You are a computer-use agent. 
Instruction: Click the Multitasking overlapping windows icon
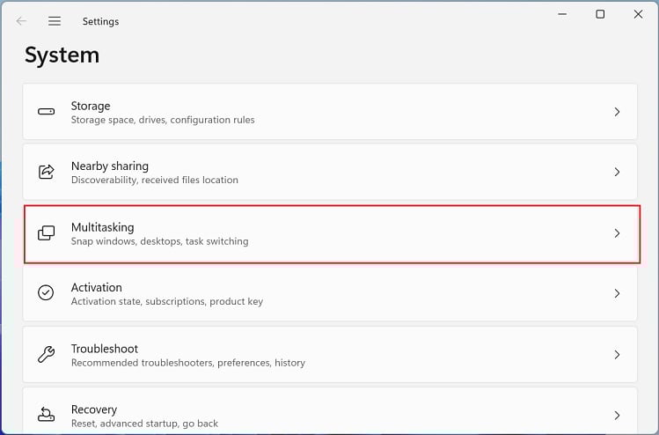[46, 233]
